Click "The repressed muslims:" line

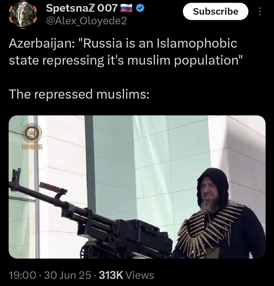coord(79,94)
